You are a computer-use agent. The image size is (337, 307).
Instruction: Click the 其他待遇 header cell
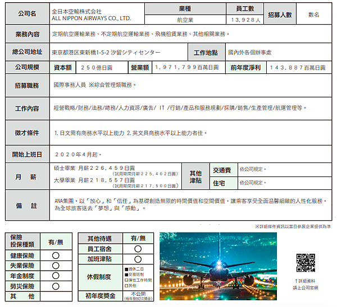[x=100, y=238]
